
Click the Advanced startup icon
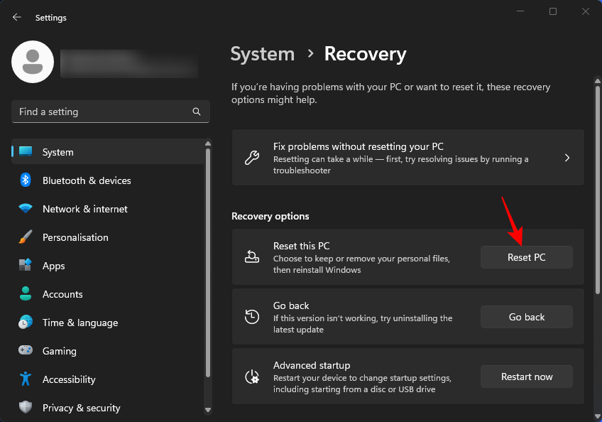252,377
